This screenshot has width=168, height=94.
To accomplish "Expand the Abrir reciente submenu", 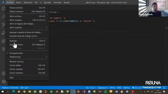I will (27, 27).
